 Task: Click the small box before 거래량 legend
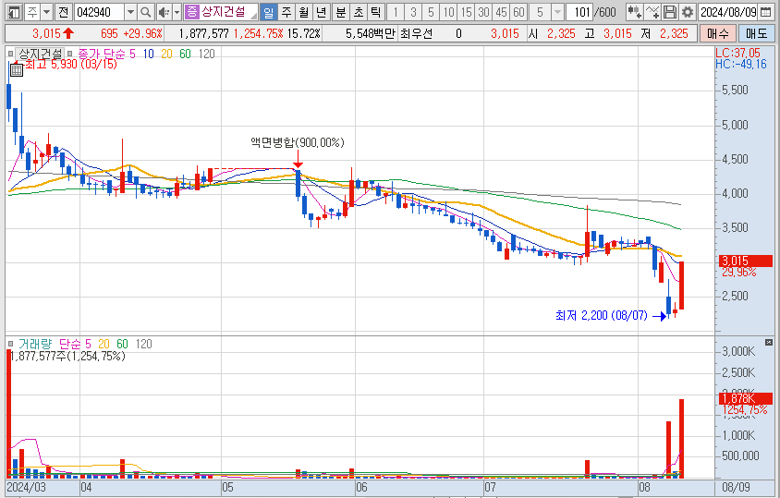[11, 344]
